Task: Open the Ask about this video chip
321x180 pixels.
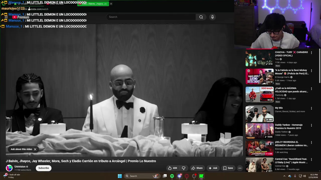Action: coord(21,149)
